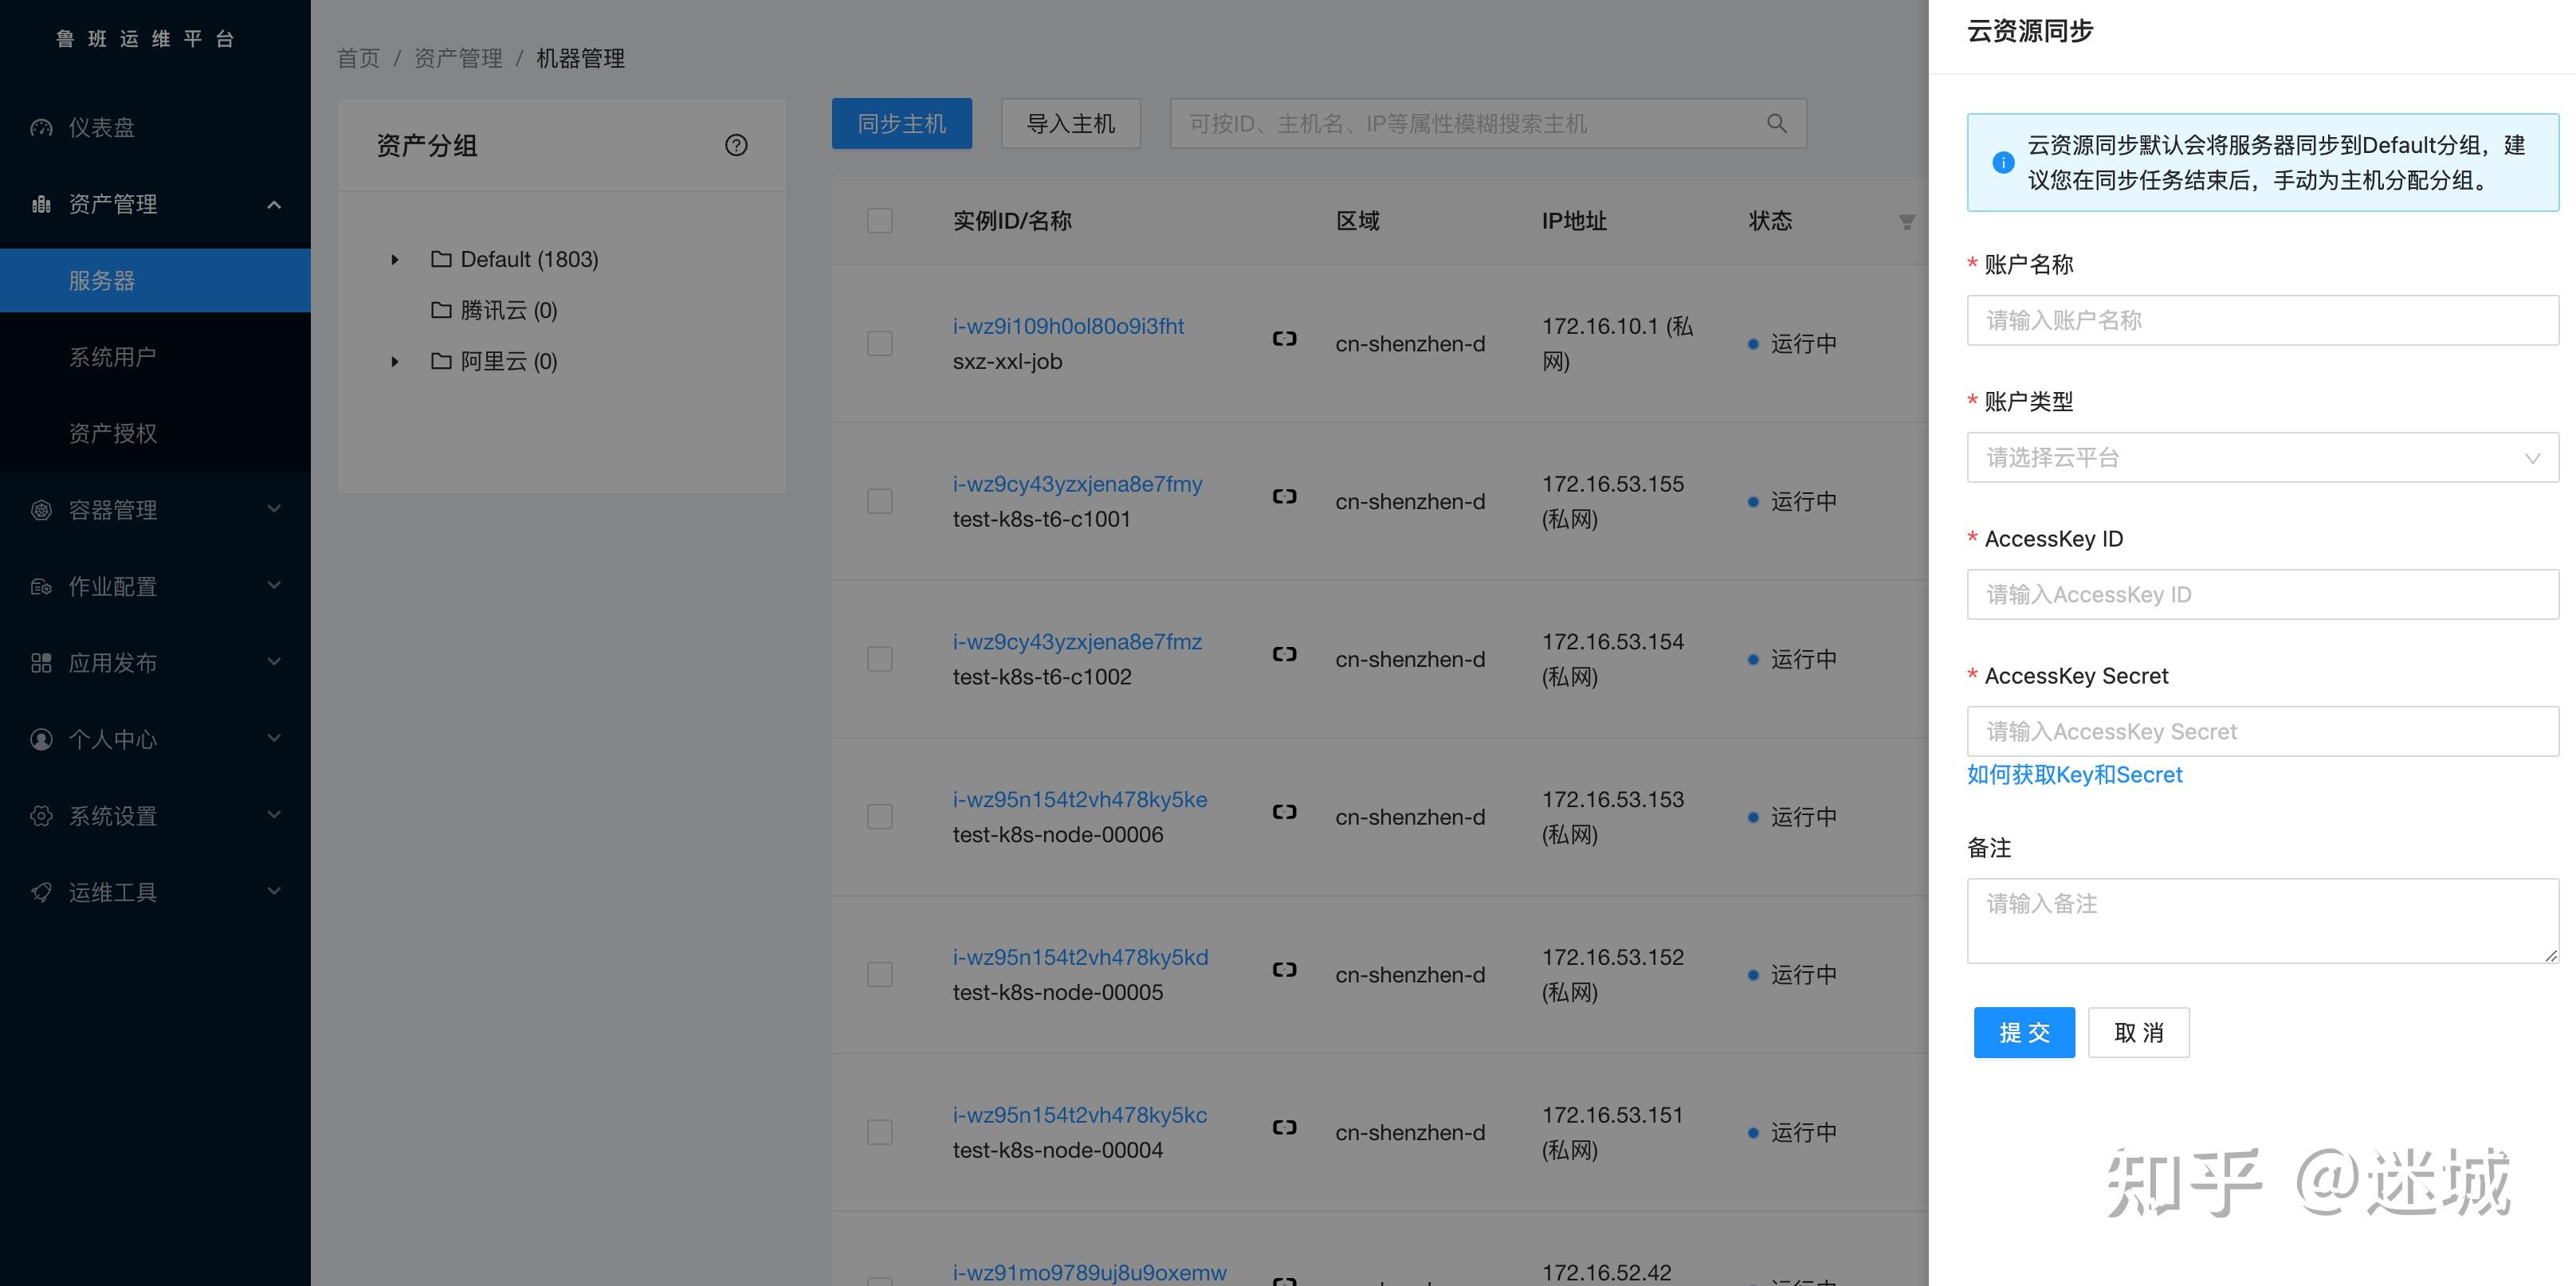Select the 腾讯云 (0) group folder

coord(508,310)
